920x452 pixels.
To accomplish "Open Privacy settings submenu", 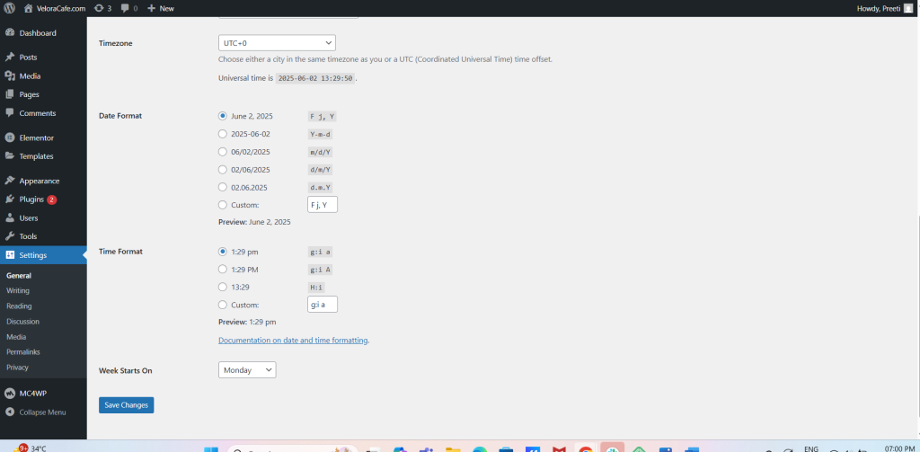I will pyautogui.click(x=18, y=367).
